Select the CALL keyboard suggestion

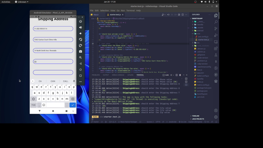pyautogui.click(x=65, y=81)
